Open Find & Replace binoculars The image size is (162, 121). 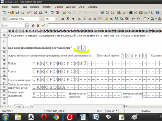[x=131, y=13]
